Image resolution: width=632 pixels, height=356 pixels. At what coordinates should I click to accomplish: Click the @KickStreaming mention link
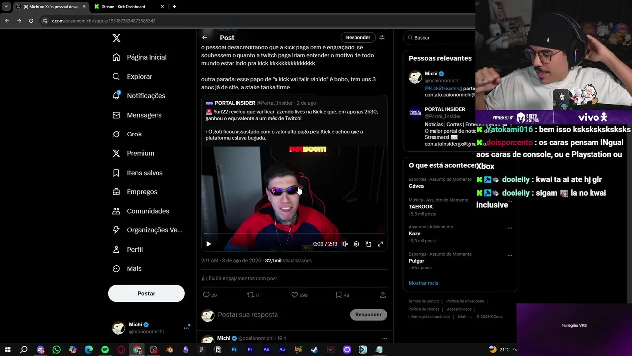(x=443, y=89)
